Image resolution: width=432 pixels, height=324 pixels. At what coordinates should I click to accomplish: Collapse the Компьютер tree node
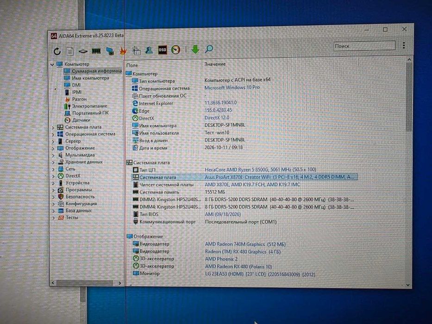[52, 64]
